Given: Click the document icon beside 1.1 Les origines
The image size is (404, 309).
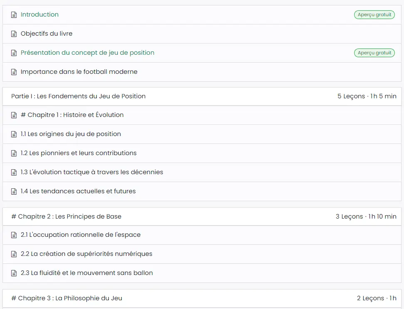Looking at the screenshot, I should (14, 134).
